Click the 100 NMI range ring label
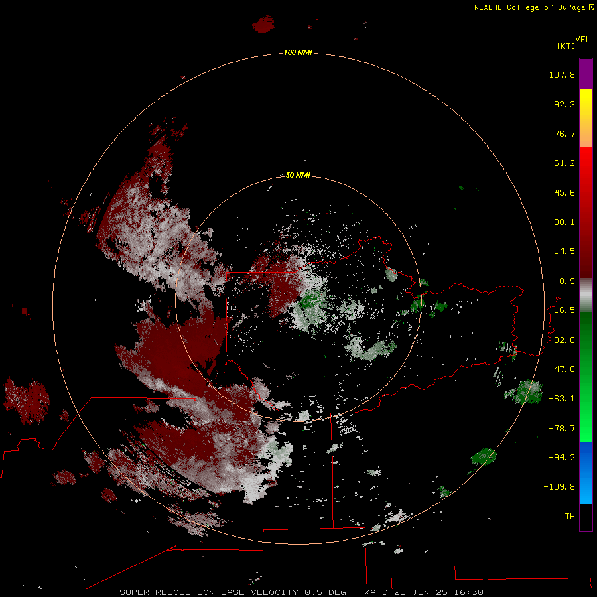 coord(298,52)
